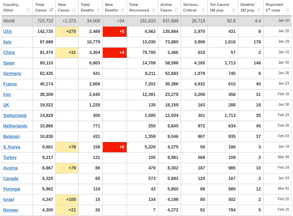Viewport: 293px width, 216px height.
Task: Open the China country link
Action: tap(9, 53)
